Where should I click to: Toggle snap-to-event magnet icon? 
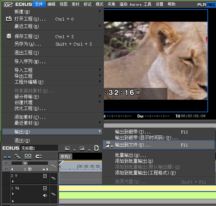click(39, 156)
